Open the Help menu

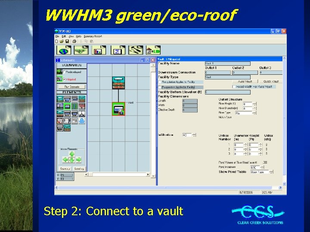pyautogui.click(x=79, y=36)
